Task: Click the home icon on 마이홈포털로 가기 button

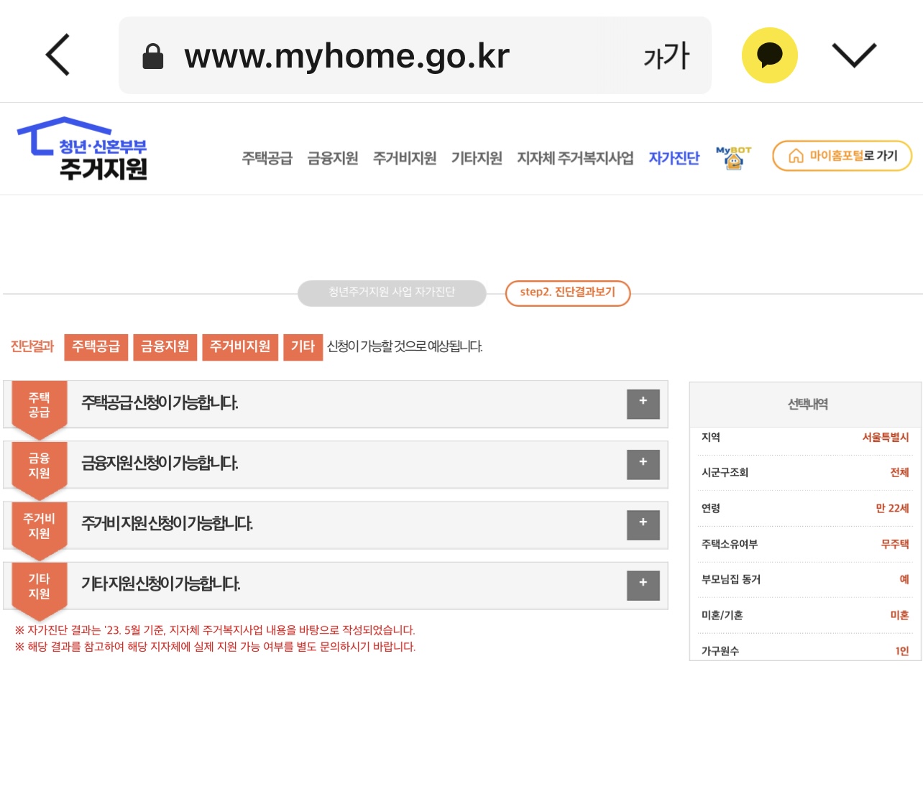Action: (x=797, y=156)
